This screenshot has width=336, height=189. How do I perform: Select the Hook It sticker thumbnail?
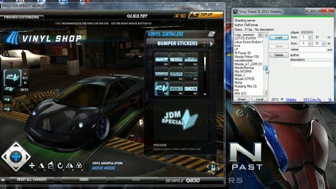click(176, 89)
